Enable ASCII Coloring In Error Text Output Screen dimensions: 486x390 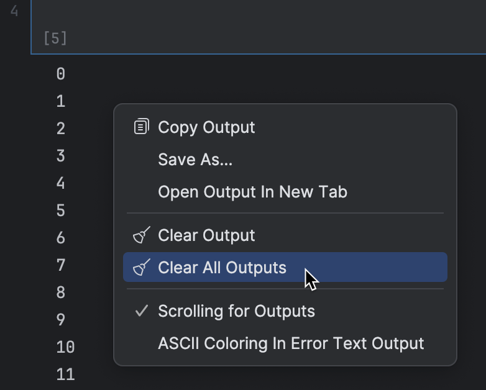point(285,343)
